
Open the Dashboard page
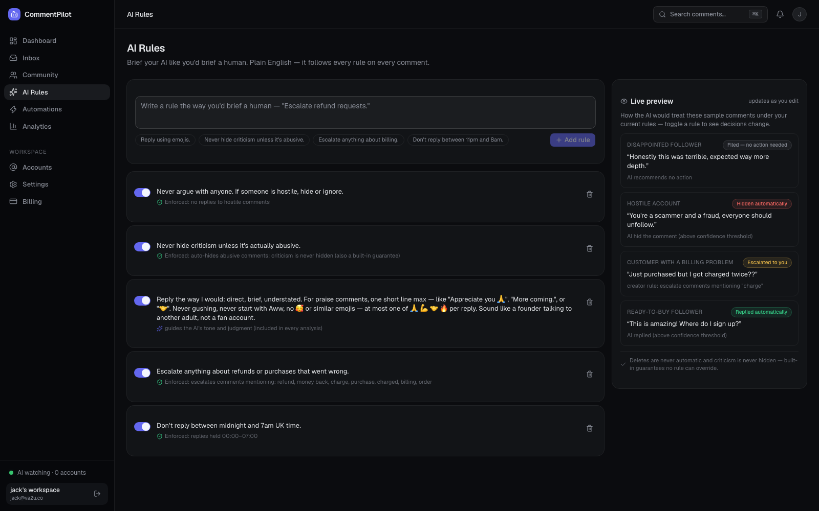57,41
